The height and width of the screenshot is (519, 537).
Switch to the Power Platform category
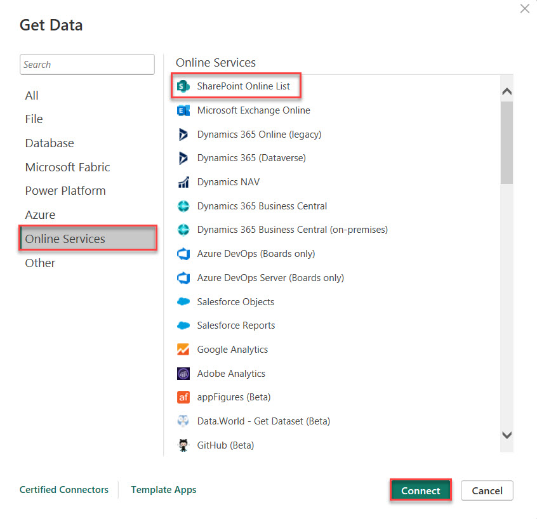65,190
